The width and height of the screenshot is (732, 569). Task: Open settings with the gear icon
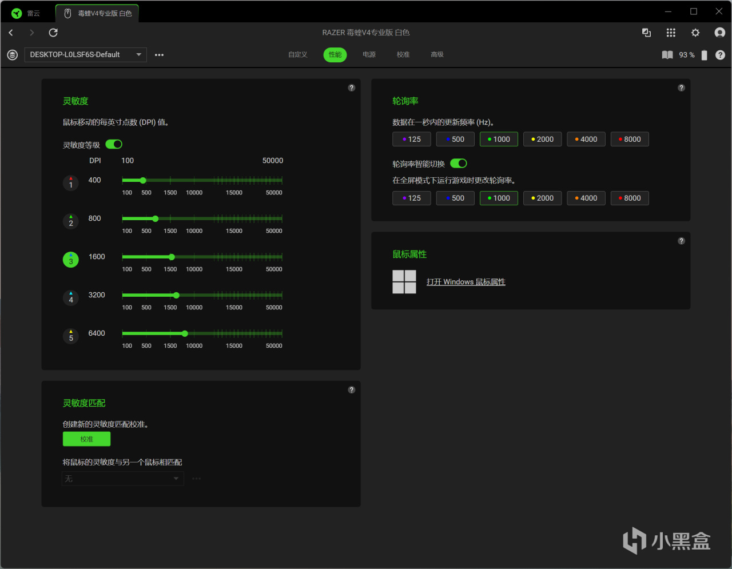[695, 33]
